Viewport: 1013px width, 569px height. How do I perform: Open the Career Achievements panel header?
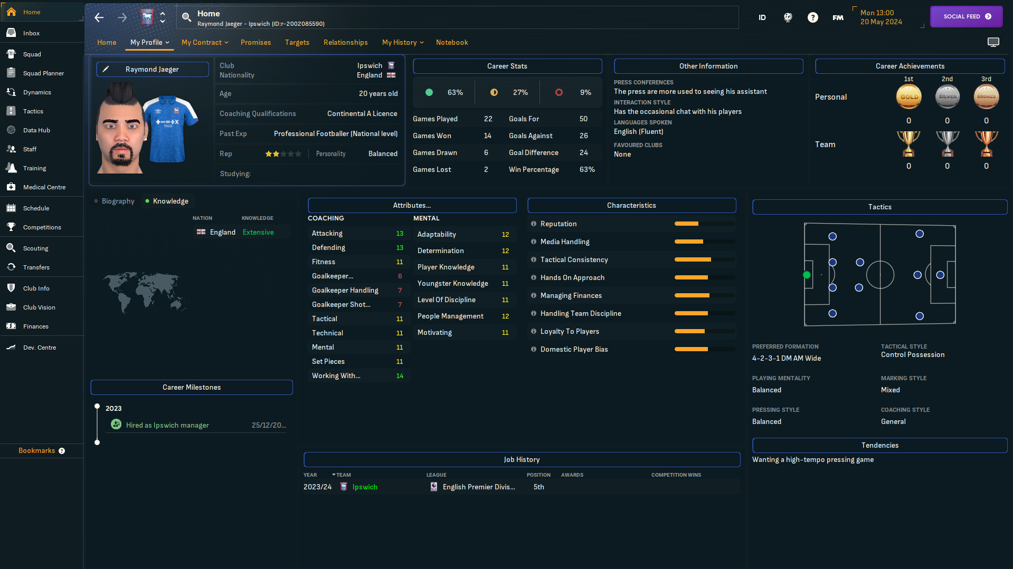[910, 66]
